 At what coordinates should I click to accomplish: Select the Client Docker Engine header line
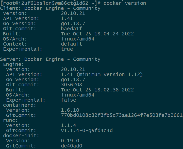50,8
